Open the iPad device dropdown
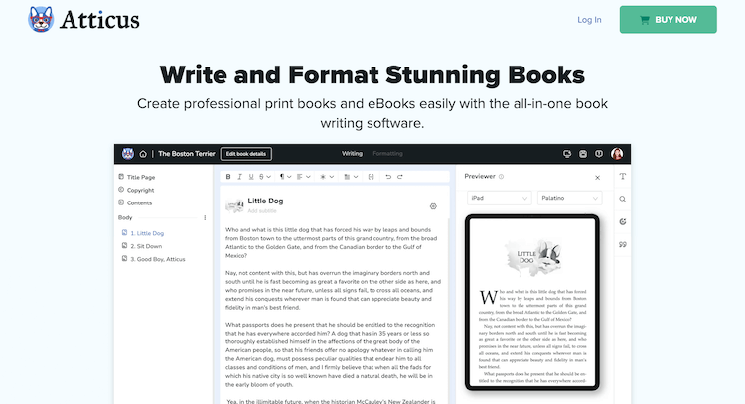The image size is (745, 404). click(x=499, y=198)
